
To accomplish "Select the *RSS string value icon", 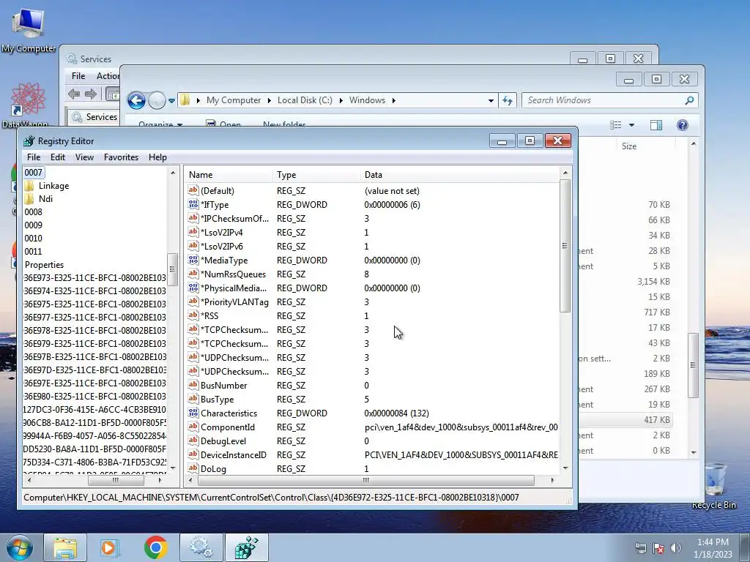I will 193,315.
